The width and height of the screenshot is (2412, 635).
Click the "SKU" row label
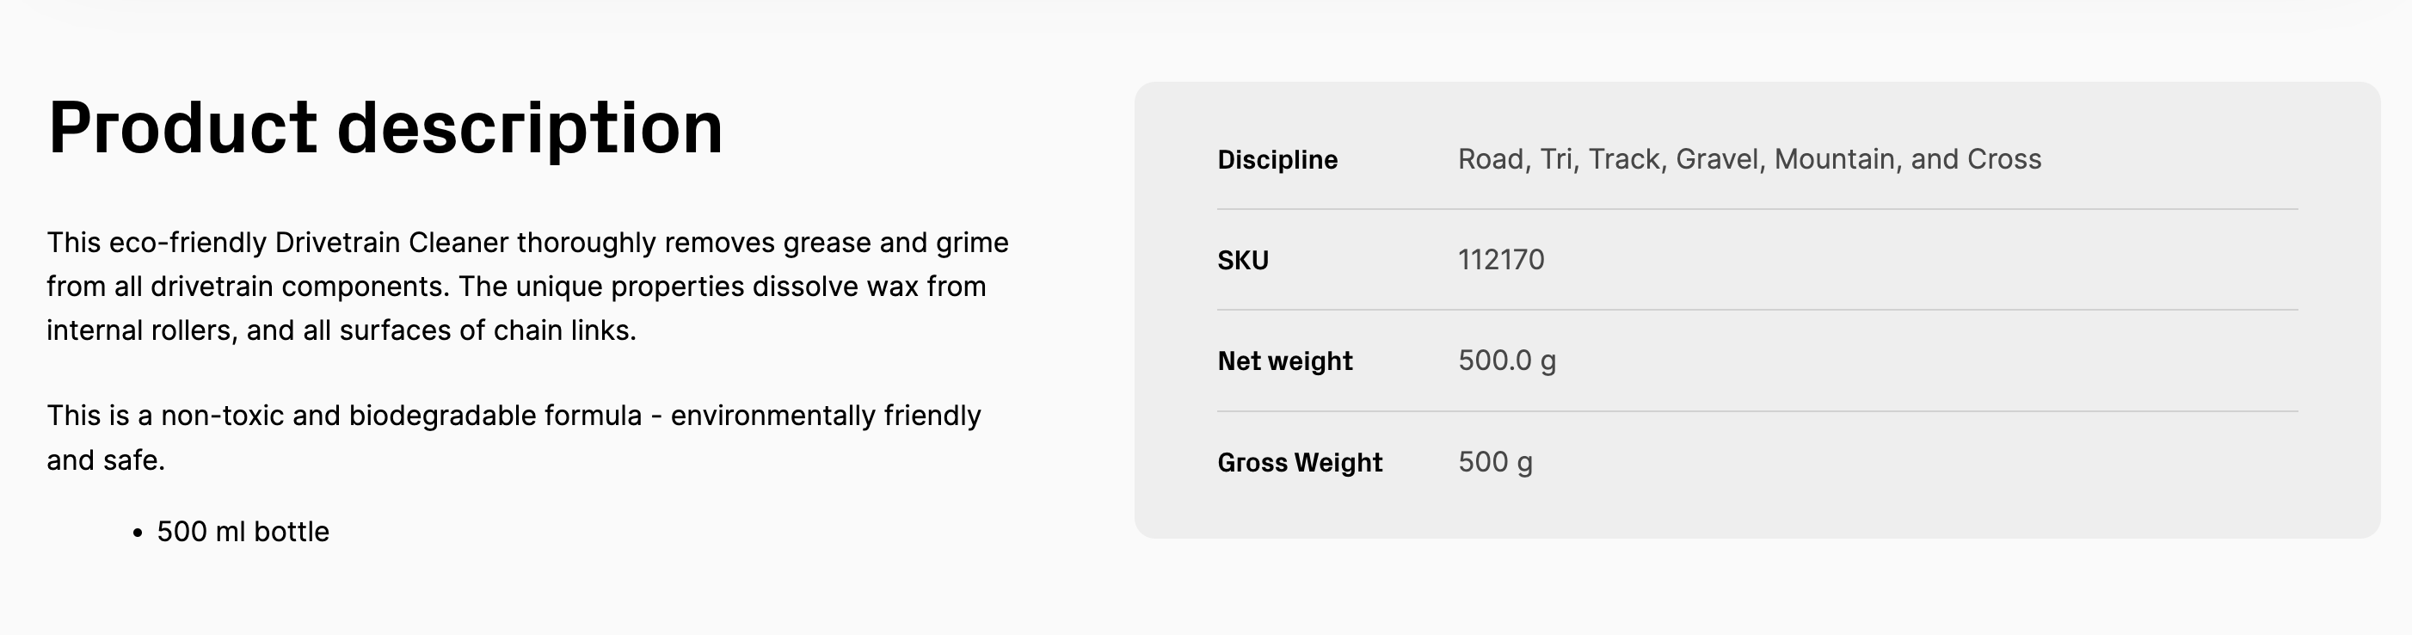(x=1242, y=261)
